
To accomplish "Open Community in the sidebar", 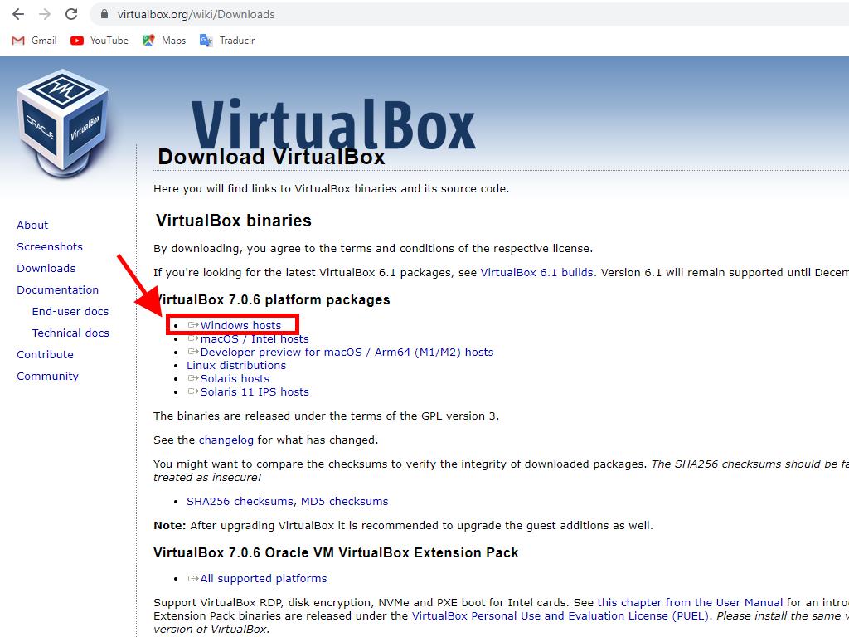I will [x=47, y=376].
